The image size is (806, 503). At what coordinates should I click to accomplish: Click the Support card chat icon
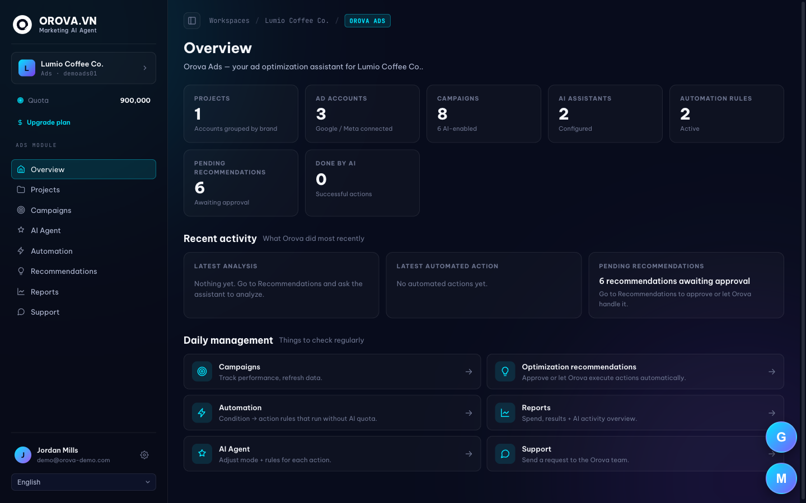(x=505, y=454)
